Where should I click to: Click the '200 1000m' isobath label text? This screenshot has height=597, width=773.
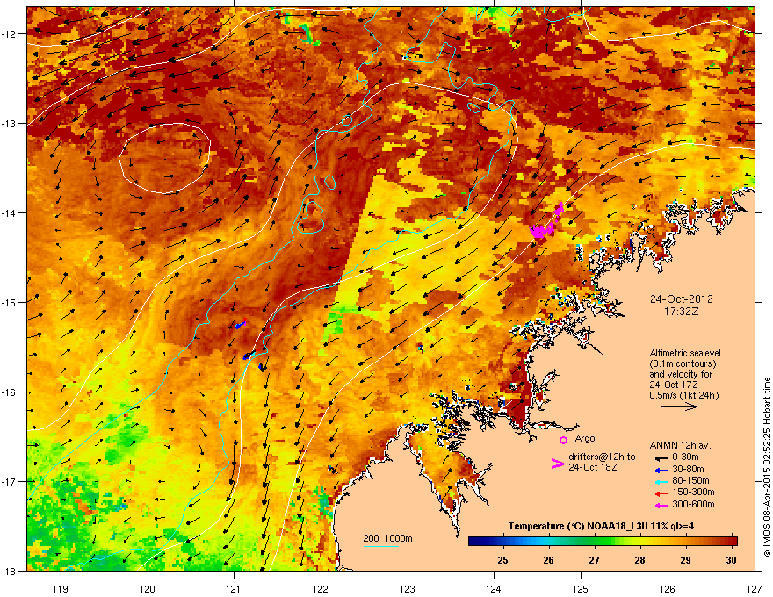pyautogui.click(x=387, y=538)
